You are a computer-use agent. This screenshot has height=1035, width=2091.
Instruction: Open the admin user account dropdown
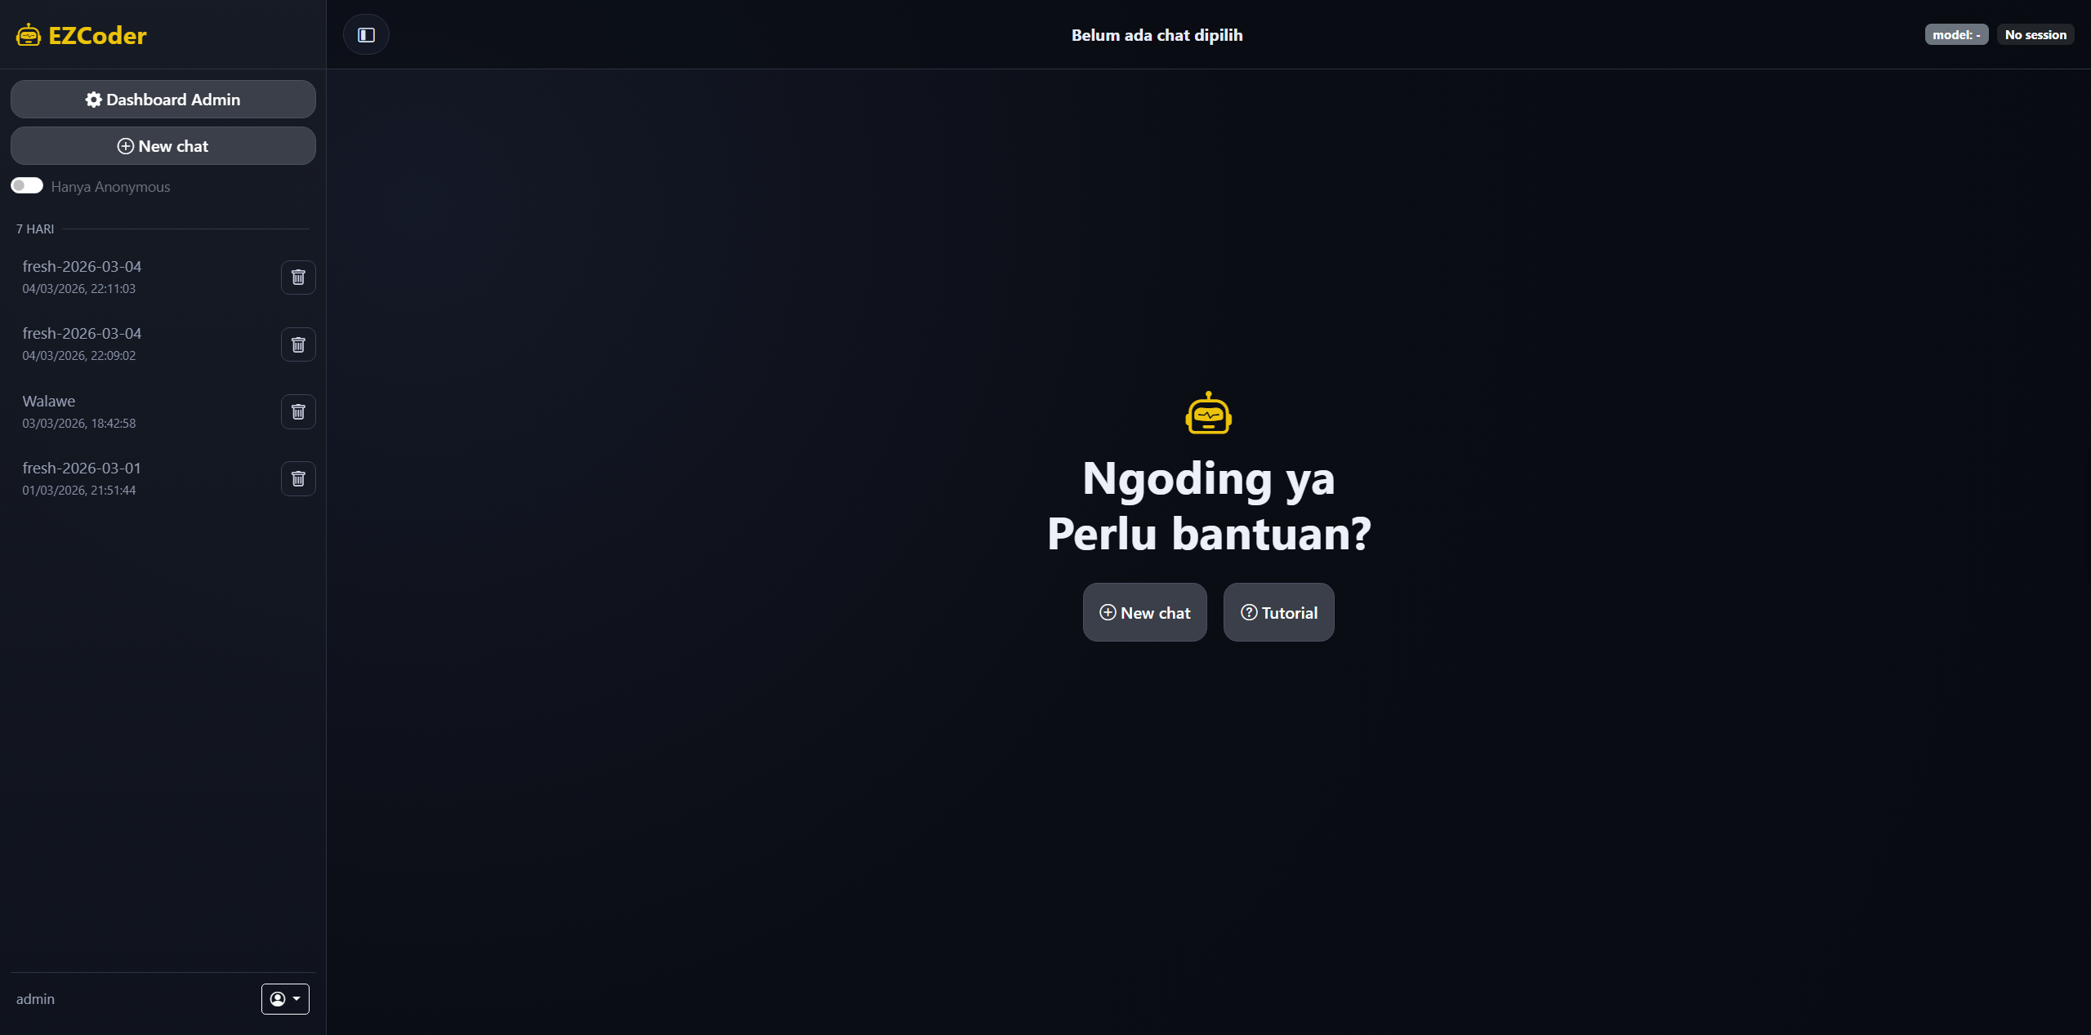click(285, 999)
